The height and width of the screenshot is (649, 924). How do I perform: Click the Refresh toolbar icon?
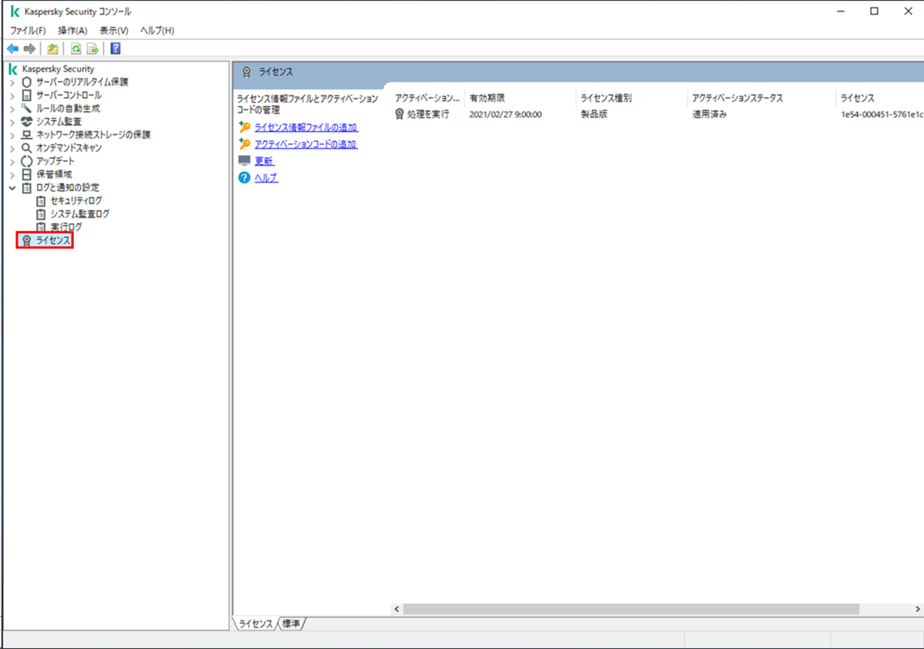click(x=76, y=49)
